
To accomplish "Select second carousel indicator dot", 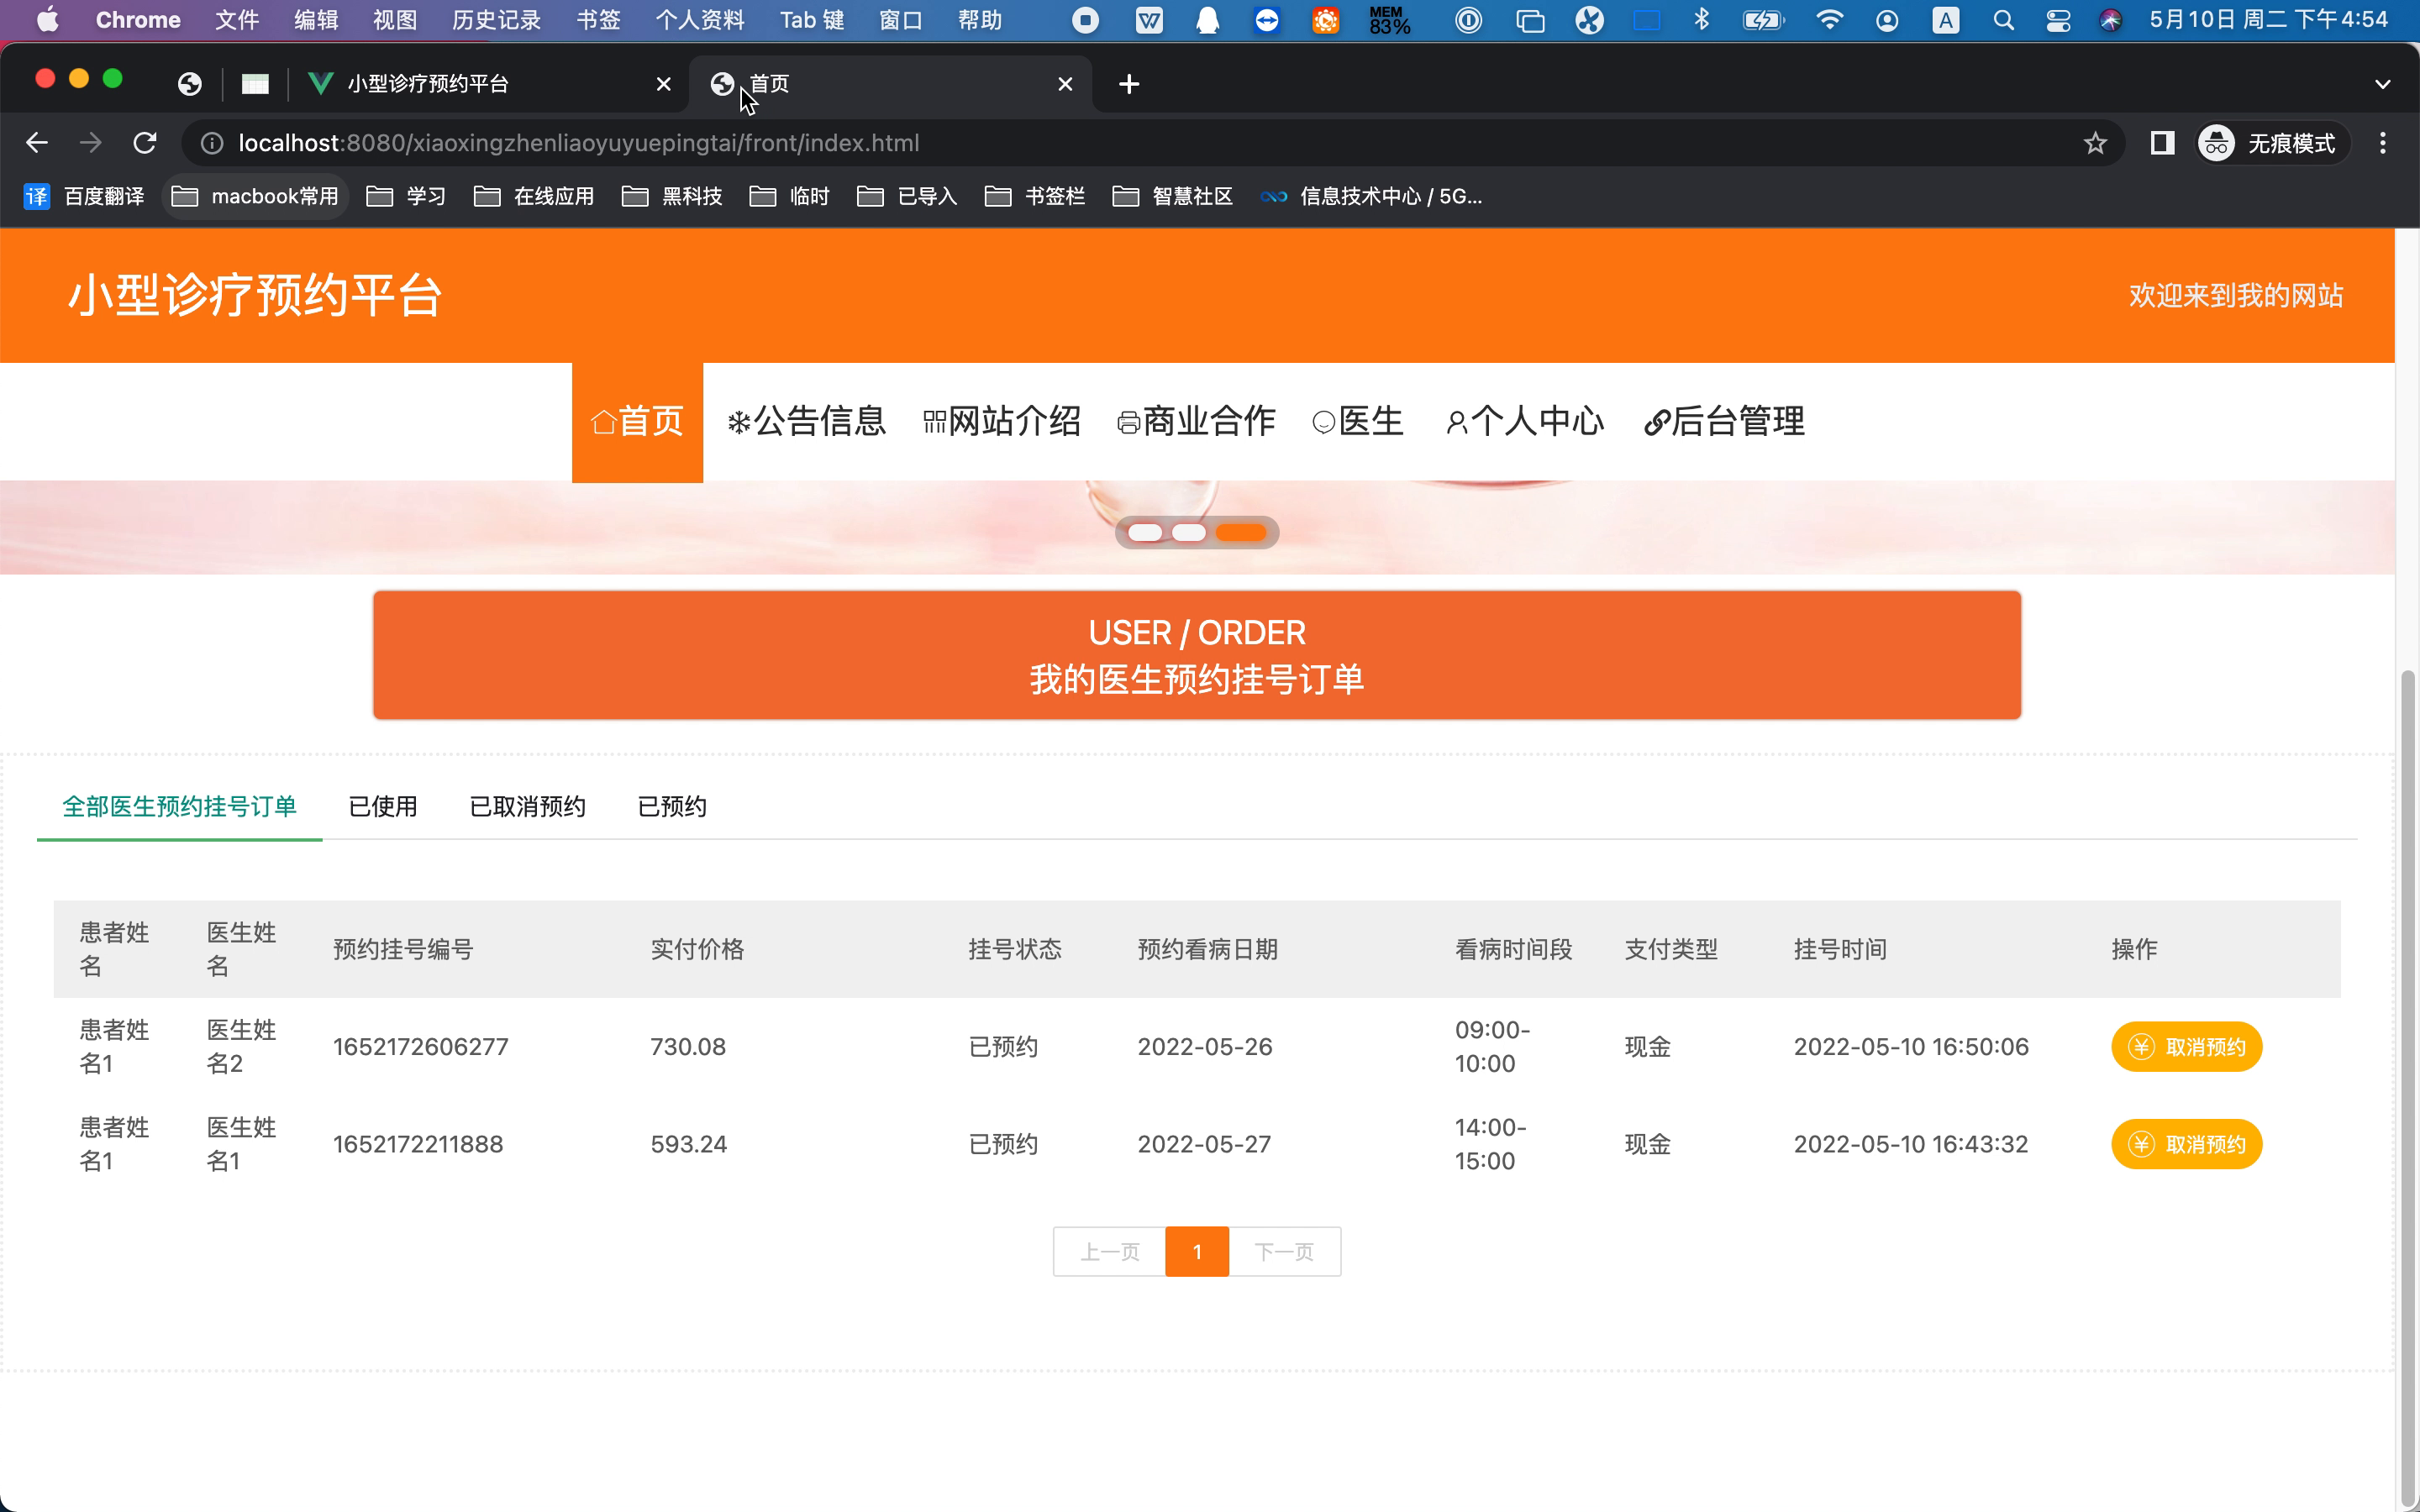I will tap(1189, 533).
